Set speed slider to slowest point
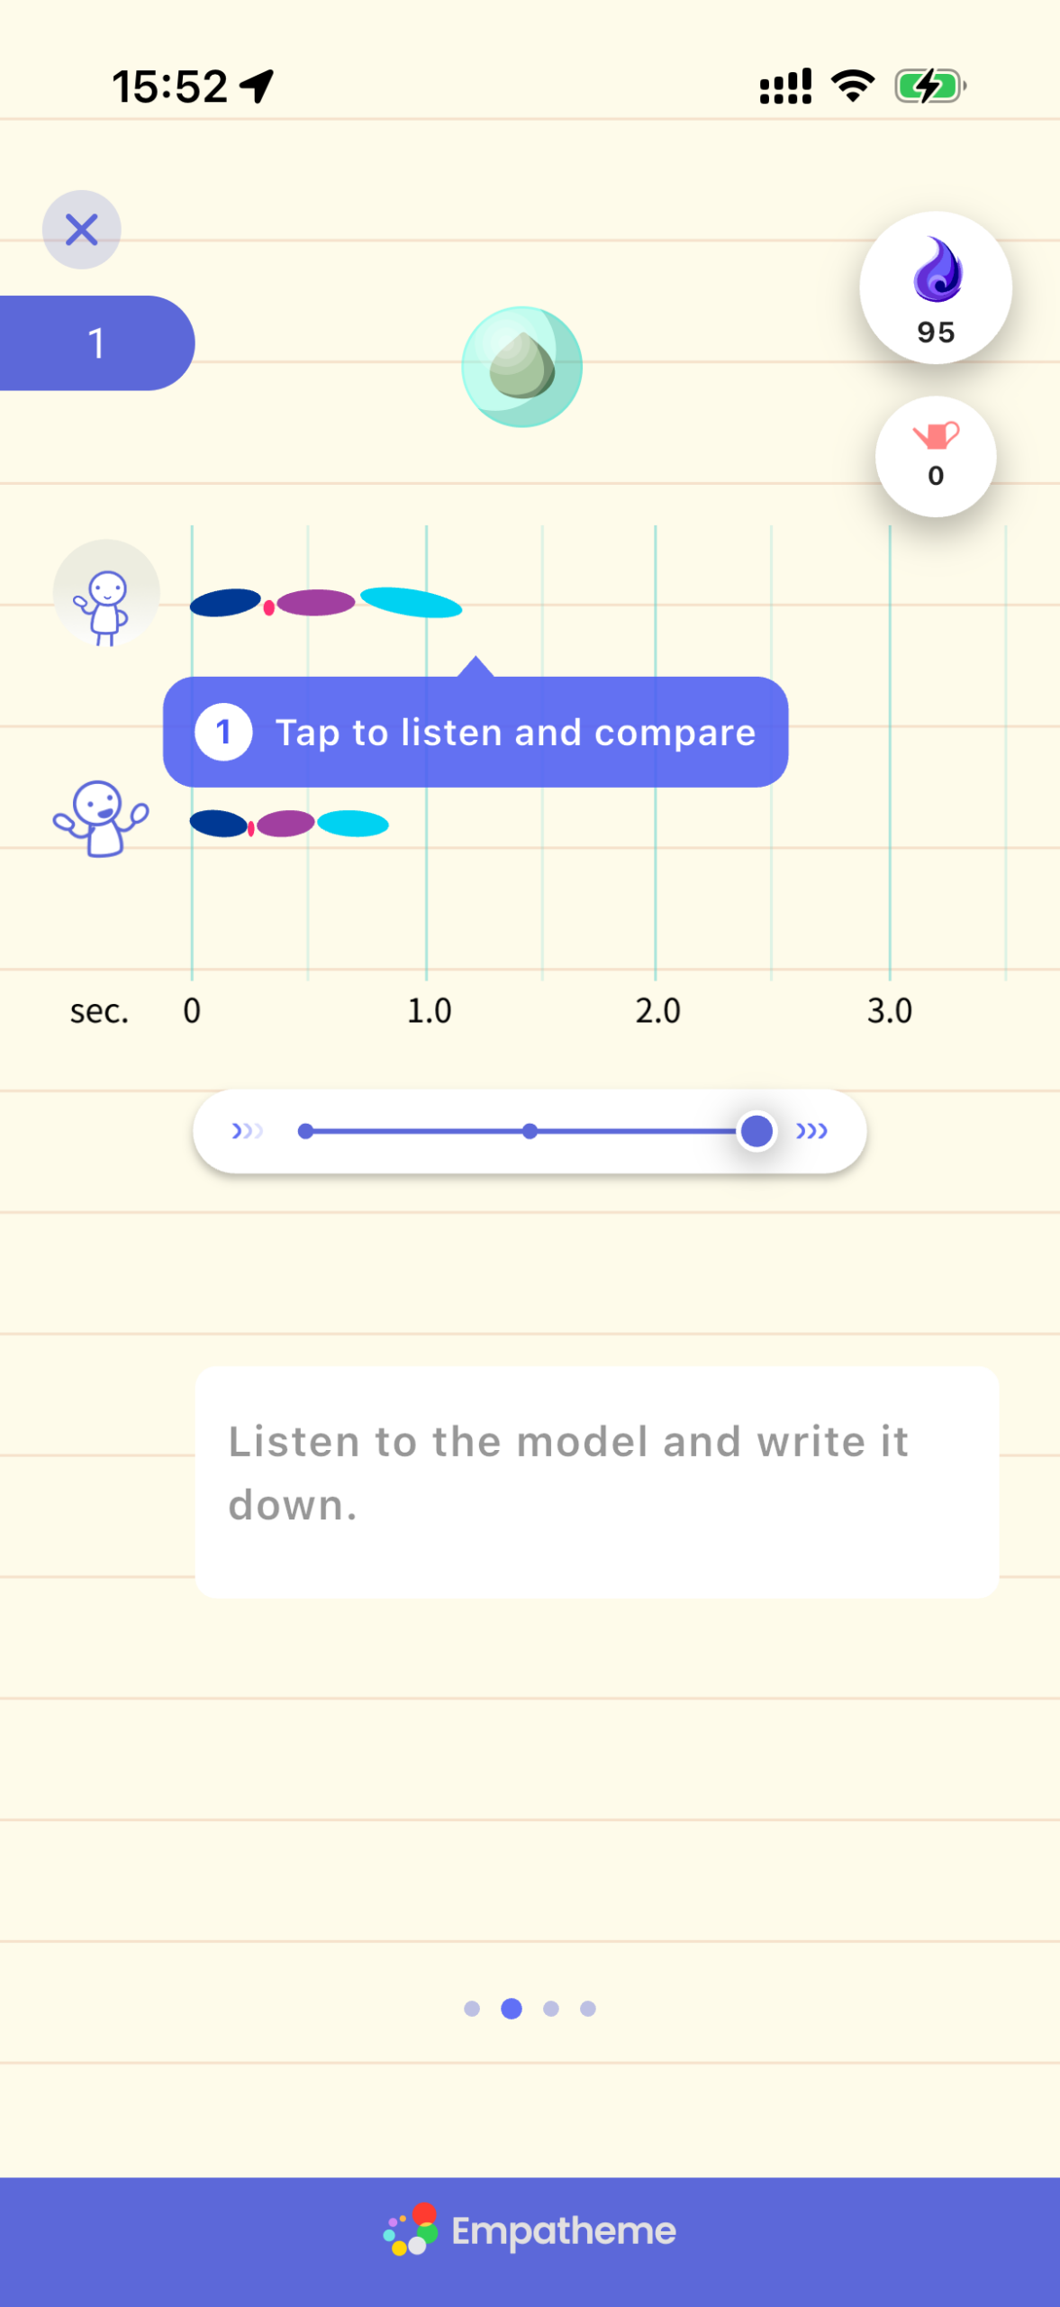This screenshot has height=2307, width=1060. point(305,1131)
